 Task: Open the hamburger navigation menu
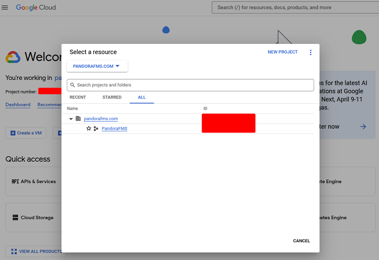click(5, 8)
